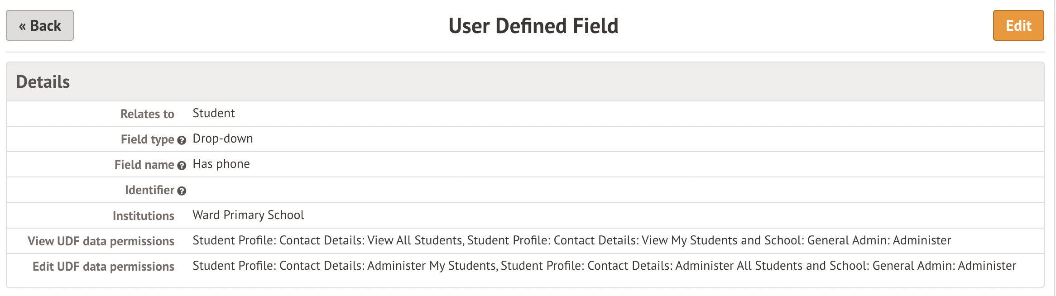The image size is (1056, 296).
Task: Click the Details section header
Action: tap(43, 82)
